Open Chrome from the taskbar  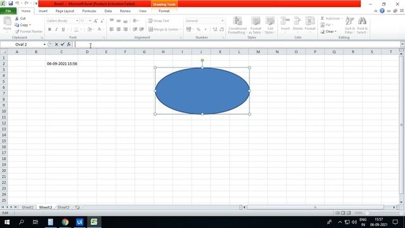[65, 222]
